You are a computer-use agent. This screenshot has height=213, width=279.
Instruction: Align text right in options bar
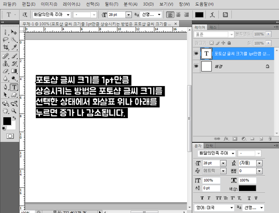(186, 14)
